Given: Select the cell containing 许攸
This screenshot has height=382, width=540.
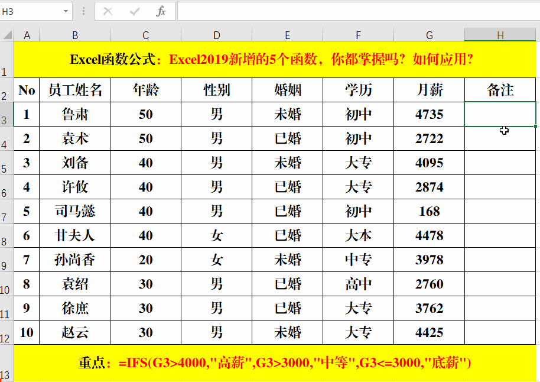Looking at the screenshot, I should 74,187.
